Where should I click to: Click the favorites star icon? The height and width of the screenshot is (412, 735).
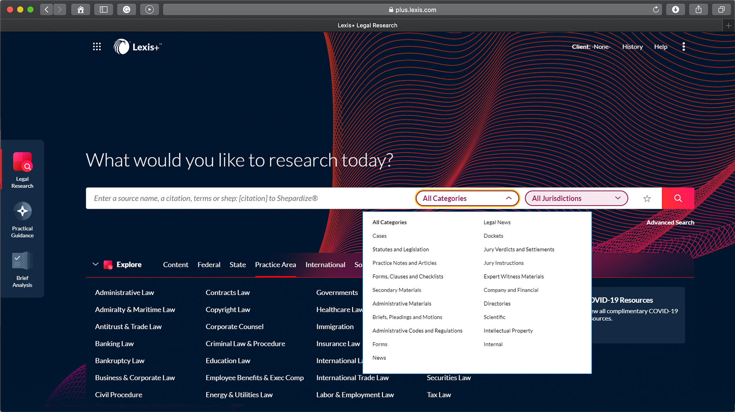(647, 199)
